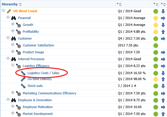Click the value 'Q4 / 2013 7.50 pts.'
This screenshot has width=167, height=117.
pyautogui.click(x=132, y=38)
